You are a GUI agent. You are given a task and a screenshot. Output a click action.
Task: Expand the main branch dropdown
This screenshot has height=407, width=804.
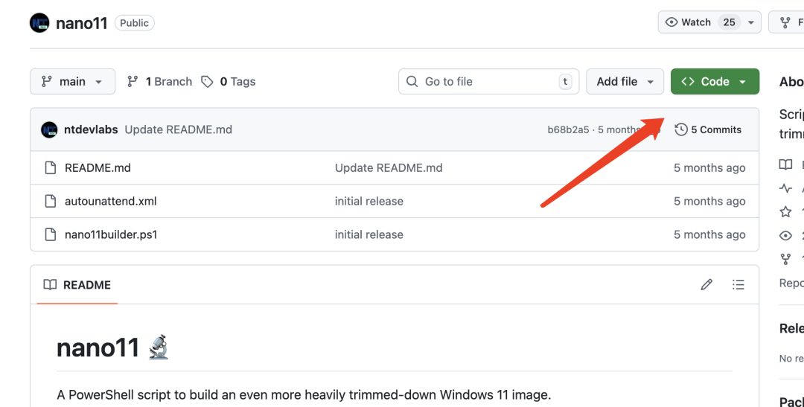(x=72, y=82)
